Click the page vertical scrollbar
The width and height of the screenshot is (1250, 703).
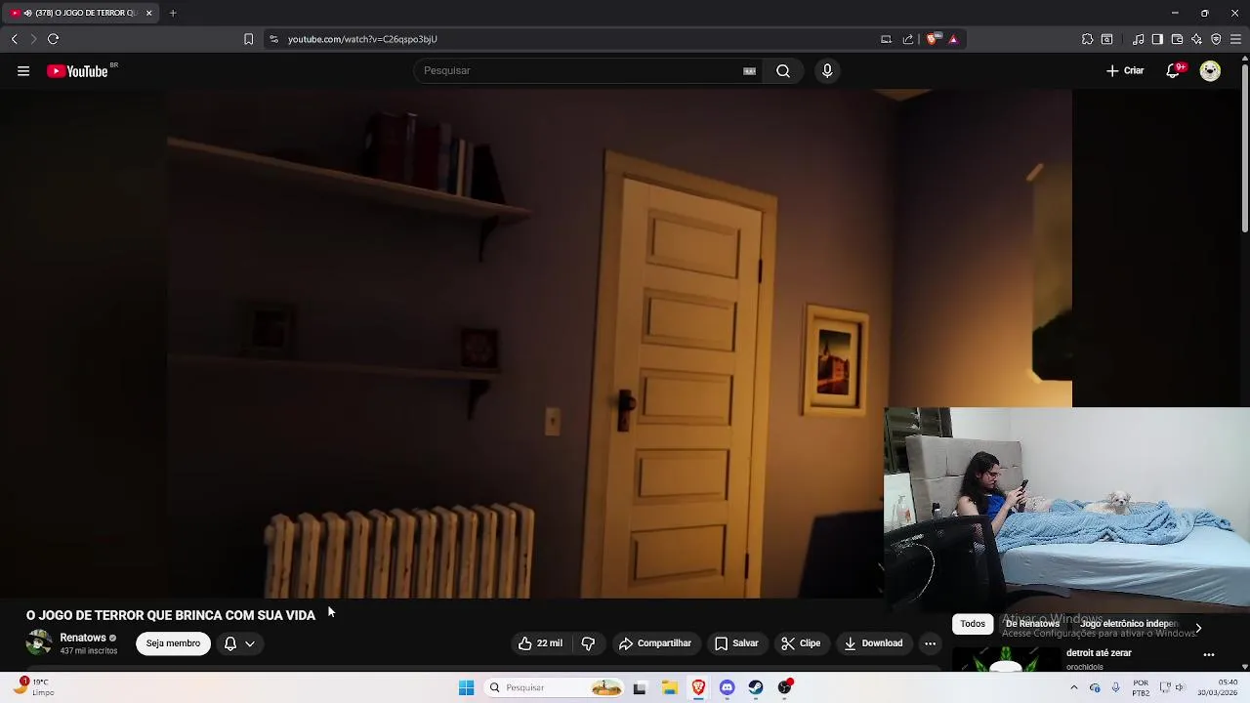pos(1244,146)
